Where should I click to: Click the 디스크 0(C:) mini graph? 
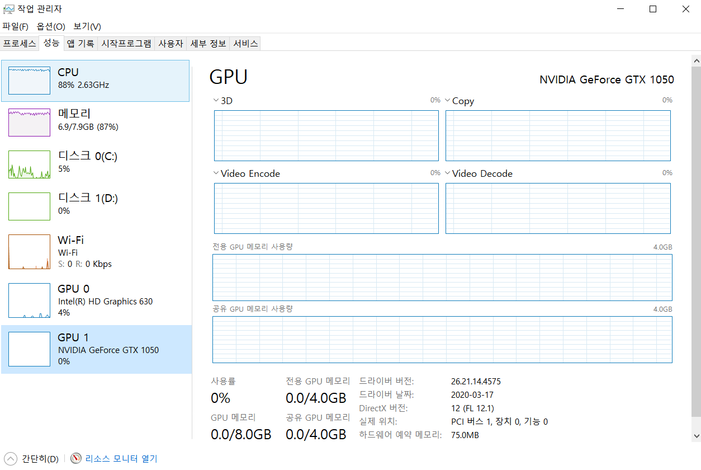click(29, 164)
